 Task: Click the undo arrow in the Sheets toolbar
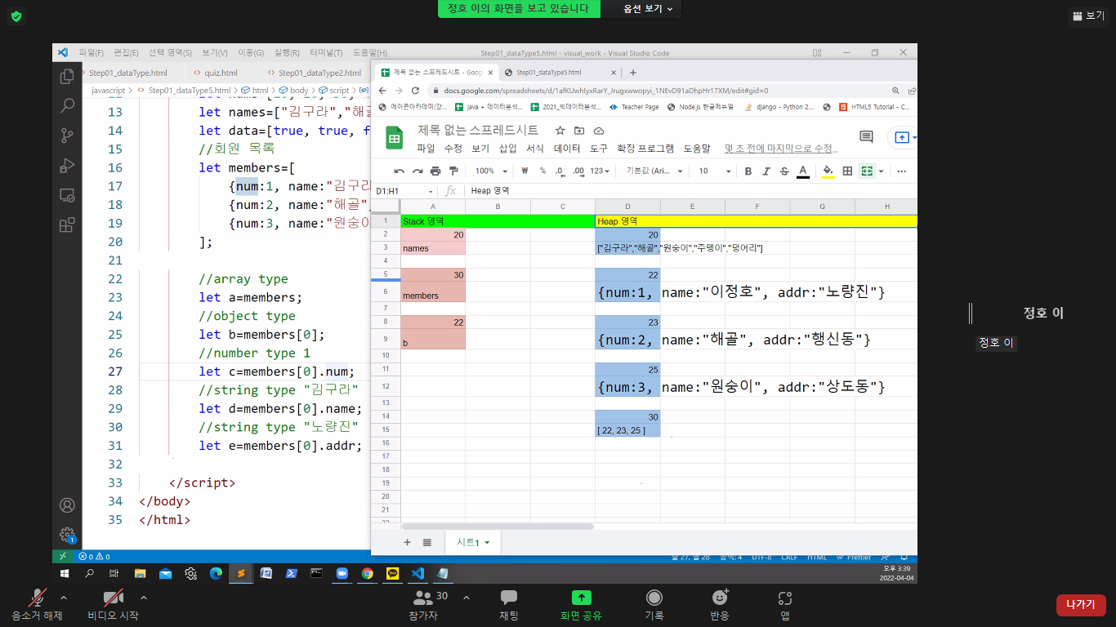coord(399,171)
